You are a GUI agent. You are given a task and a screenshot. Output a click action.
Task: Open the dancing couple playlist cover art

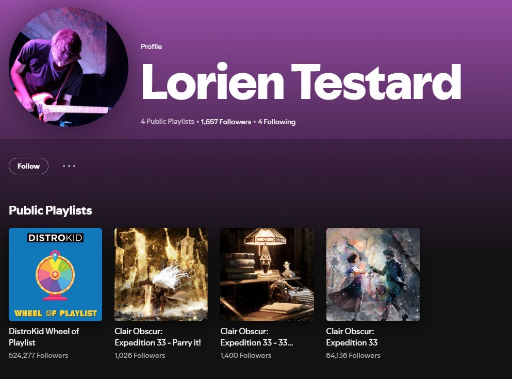pos(373,274)
